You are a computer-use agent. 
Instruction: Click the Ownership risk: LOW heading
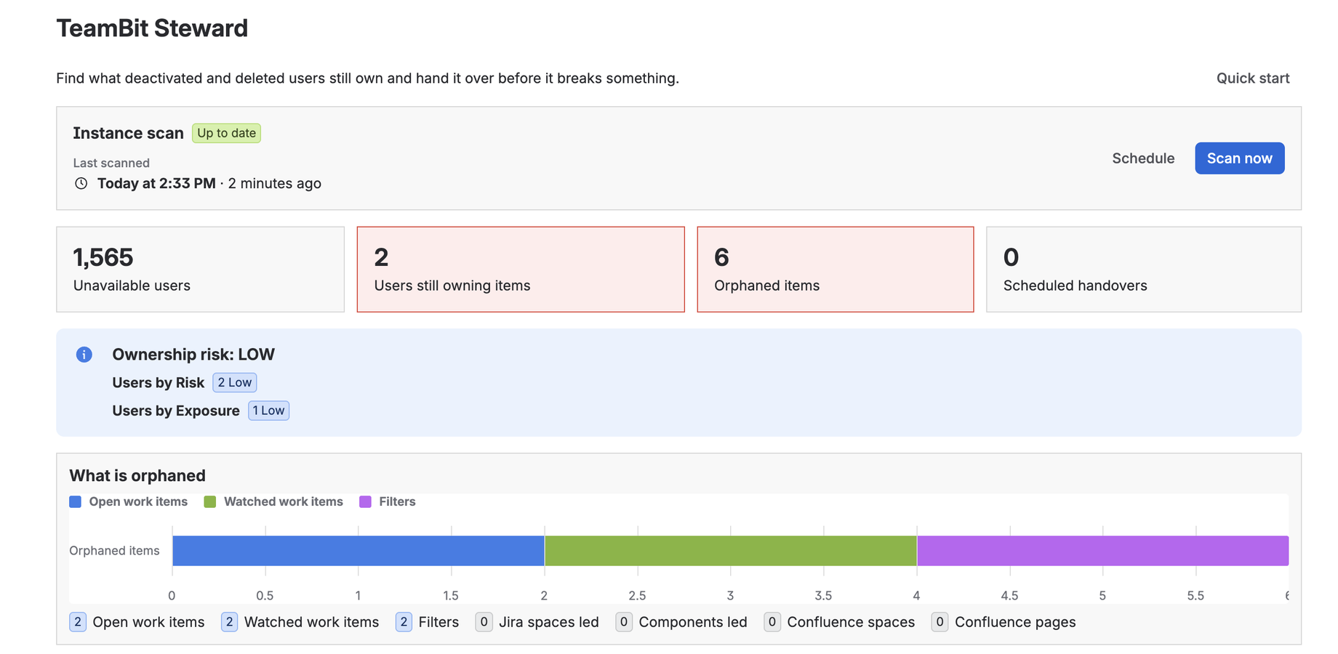click(193, 355)
